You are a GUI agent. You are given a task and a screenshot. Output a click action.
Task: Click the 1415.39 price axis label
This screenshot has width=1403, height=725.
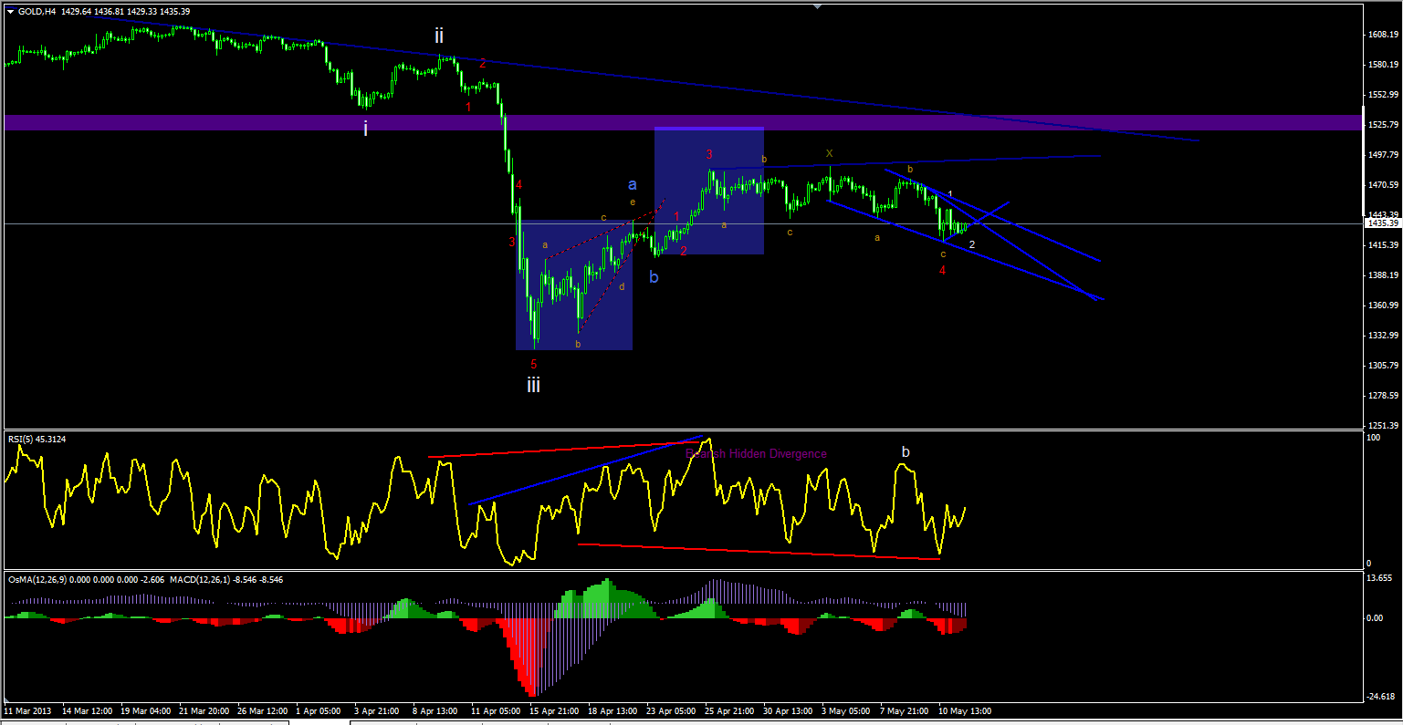[1385, 245]
